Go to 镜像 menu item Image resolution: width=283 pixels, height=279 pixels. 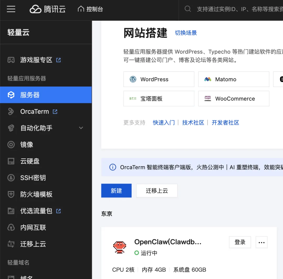point(27,145)
